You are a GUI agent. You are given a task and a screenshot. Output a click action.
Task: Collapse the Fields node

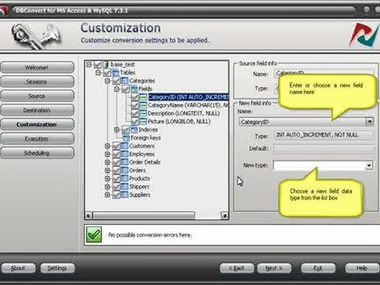(117, 89)
